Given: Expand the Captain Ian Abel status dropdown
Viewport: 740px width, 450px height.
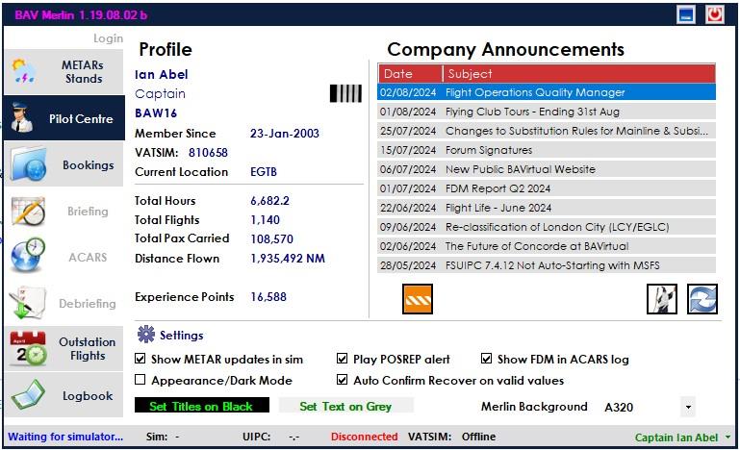Looking at the screenshot, I should [x=727, y=437].
